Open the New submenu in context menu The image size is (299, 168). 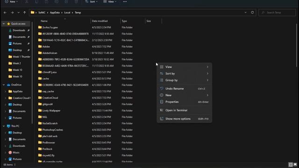click(184, 95)
